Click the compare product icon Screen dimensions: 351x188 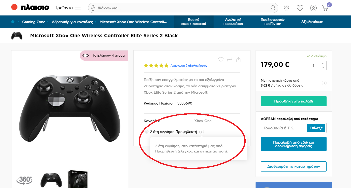pos(230,60)
